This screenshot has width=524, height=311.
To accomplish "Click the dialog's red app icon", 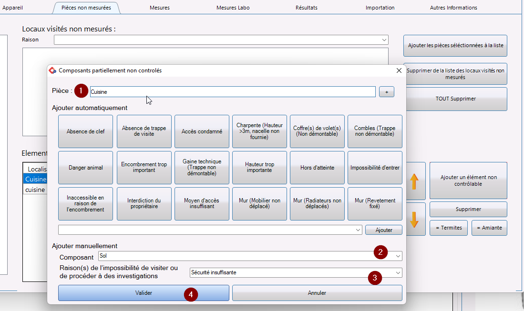I will click(52, 70).
